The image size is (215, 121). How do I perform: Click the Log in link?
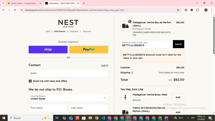tap(105, 65)
